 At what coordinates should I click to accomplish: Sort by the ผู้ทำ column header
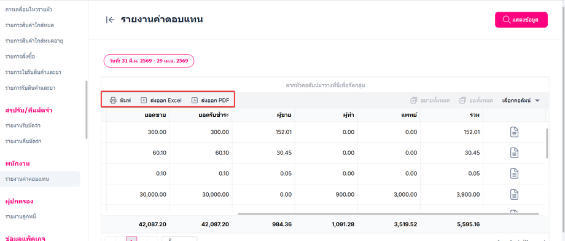(x=326, y=115)
